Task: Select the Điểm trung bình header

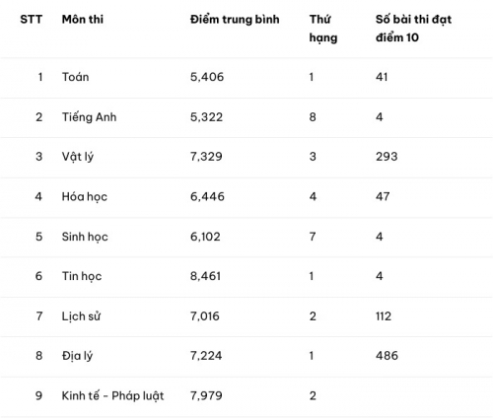Action: click(x=235, y=20)
